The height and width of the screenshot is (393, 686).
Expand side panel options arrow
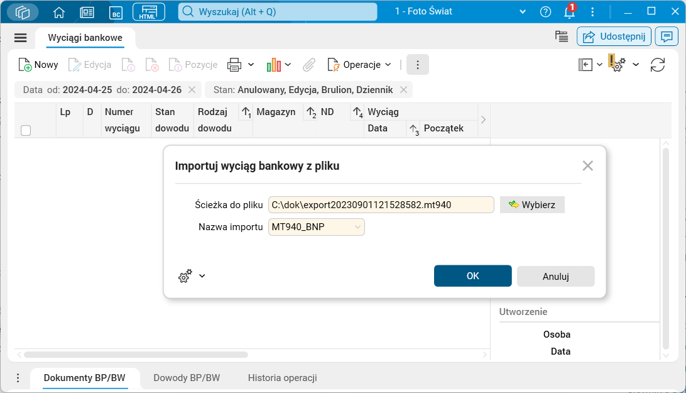pos(600,65)
